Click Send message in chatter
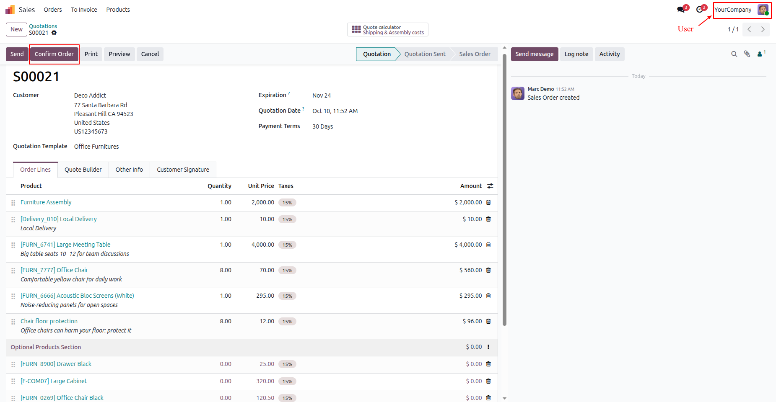Image resolution: width=776 pixels, height=402 pixels. 535,54
